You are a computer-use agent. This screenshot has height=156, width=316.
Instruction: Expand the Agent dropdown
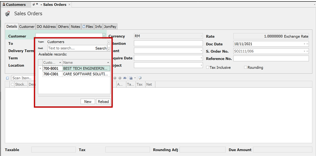coord(202,51)
